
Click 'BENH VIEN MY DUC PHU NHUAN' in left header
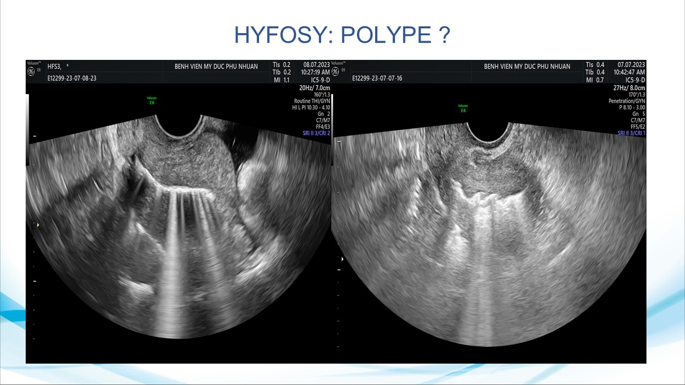216,67
